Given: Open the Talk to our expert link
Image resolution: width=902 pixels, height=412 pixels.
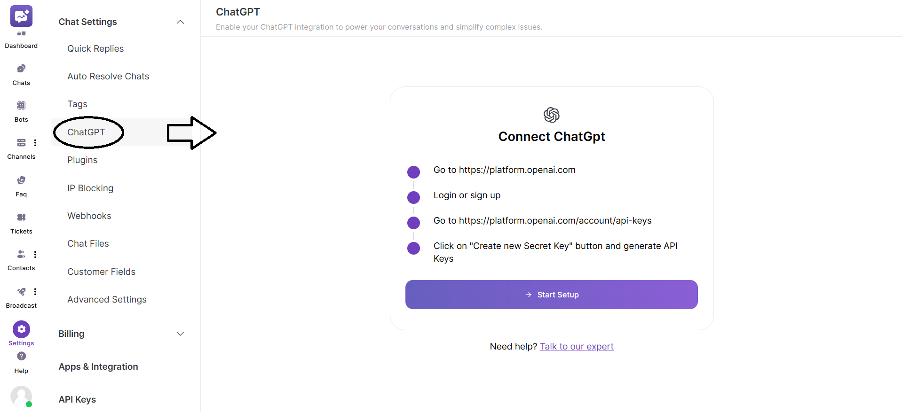Looking at the screenshot, I should click(577, 346).
